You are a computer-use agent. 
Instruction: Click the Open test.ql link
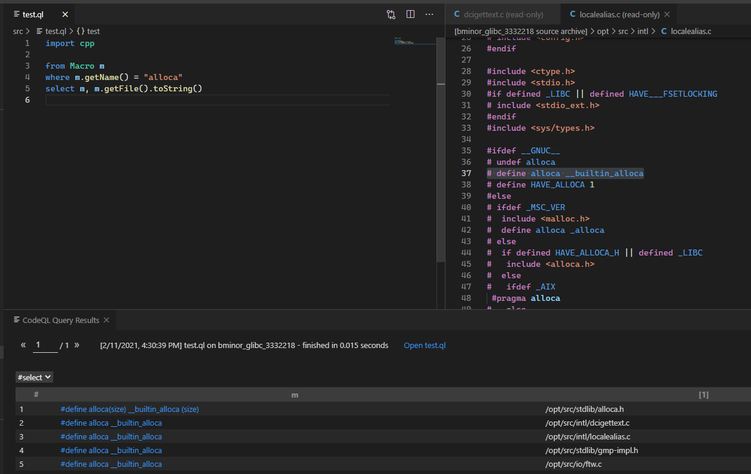(x=425, y=345)
